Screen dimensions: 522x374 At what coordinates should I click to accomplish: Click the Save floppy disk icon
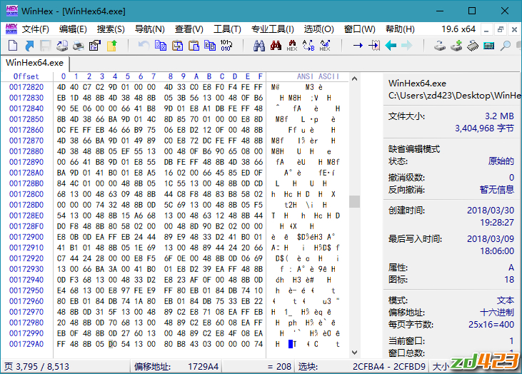[45, 45]
